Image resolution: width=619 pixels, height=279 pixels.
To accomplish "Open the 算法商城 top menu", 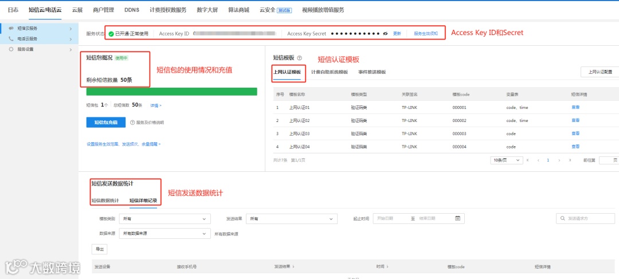I will pyautogui.click(x=239, y=10).
